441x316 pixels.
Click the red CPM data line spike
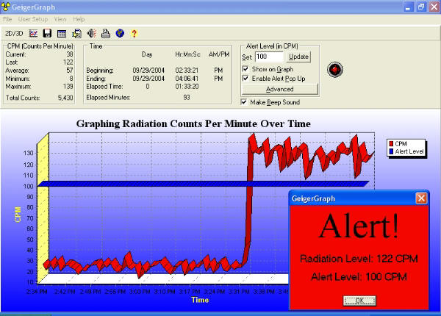(249, 197)
